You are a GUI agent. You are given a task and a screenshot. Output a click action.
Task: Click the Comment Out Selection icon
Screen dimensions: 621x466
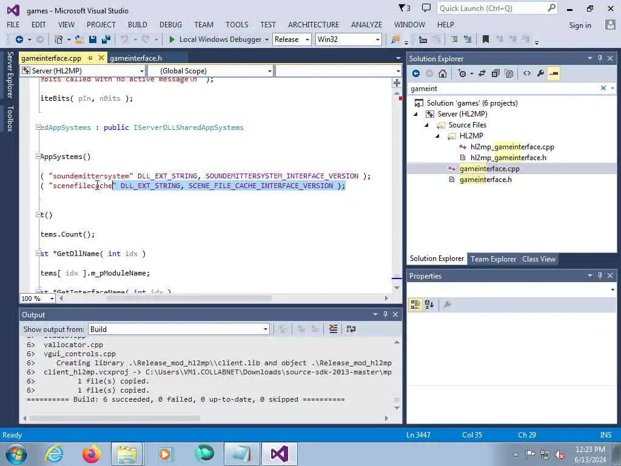(454, 39)
